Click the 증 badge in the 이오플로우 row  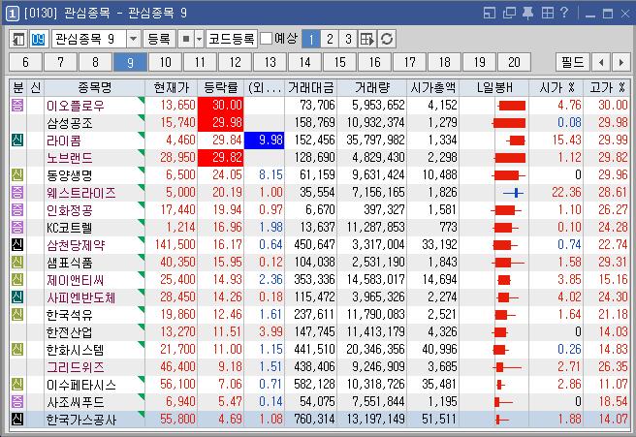(x=17, y=106)
